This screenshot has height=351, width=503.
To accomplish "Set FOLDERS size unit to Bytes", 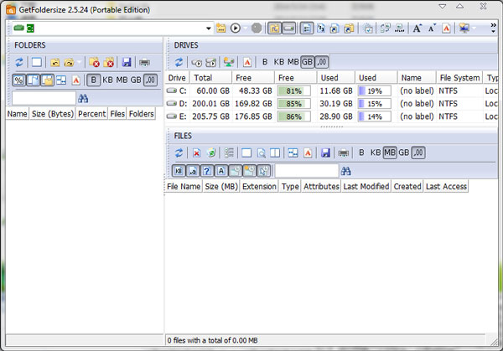I will pyautogui.click(x=93, y=80).
